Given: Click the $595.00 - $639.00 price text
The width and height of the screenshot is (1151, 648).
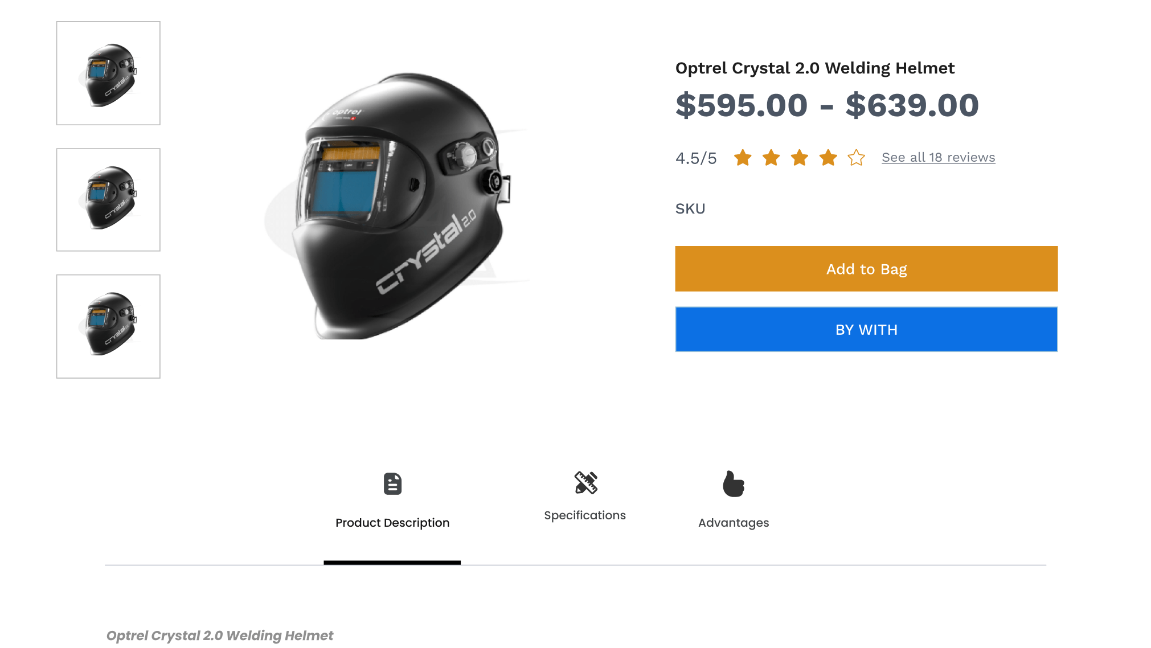Looking at the screenshot, I should coord(827,105).
